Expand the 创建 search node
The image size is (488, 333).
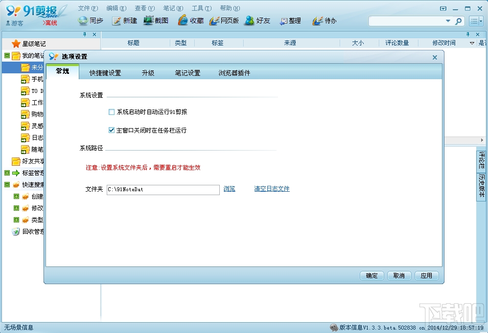pyautogui.click(x=17, y=197)
